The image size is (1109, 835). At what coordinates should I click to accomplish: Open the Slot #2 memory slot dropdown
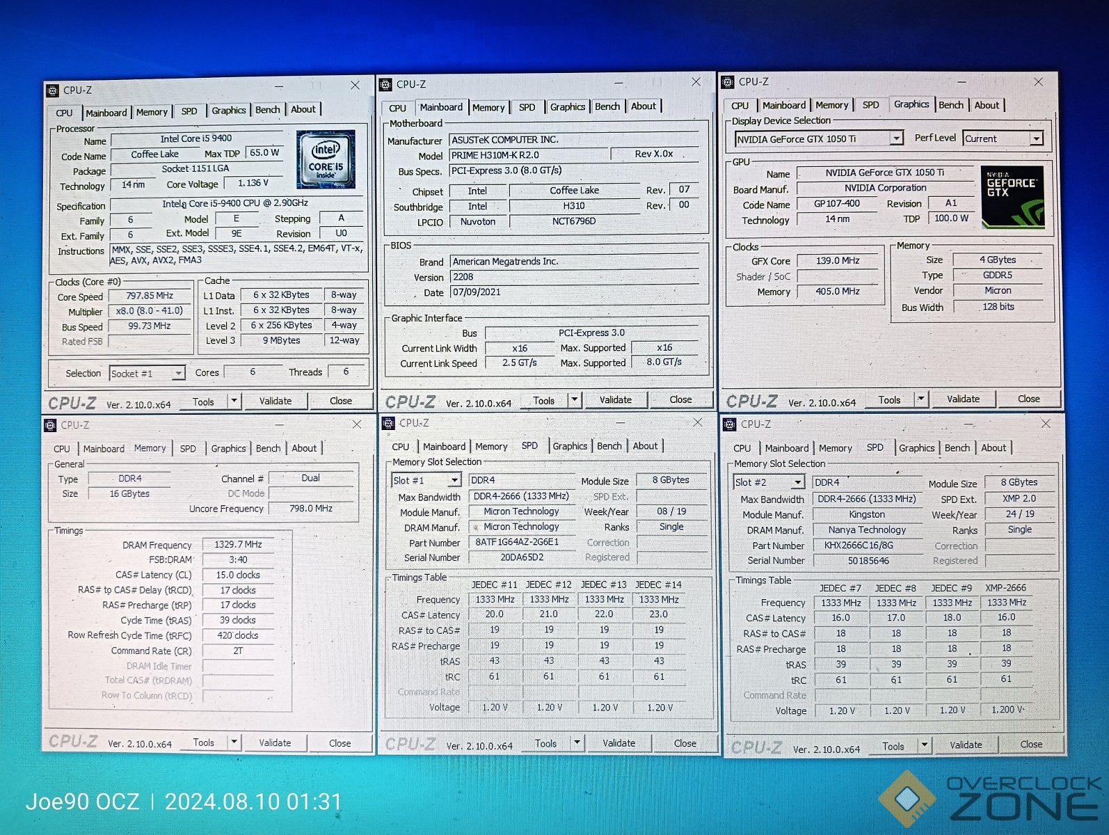(798, 482)
